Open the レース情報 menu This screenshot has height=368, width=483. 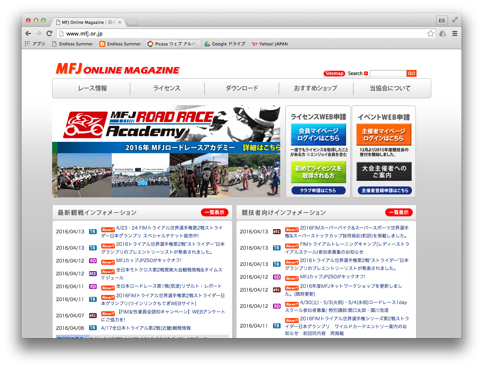click(93, 88)
